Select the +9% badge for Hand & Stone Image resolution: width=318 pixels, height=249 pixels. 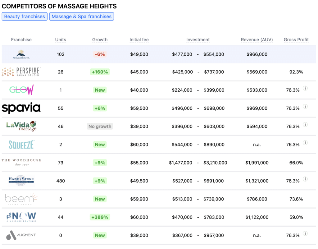(x=100, y=181)
